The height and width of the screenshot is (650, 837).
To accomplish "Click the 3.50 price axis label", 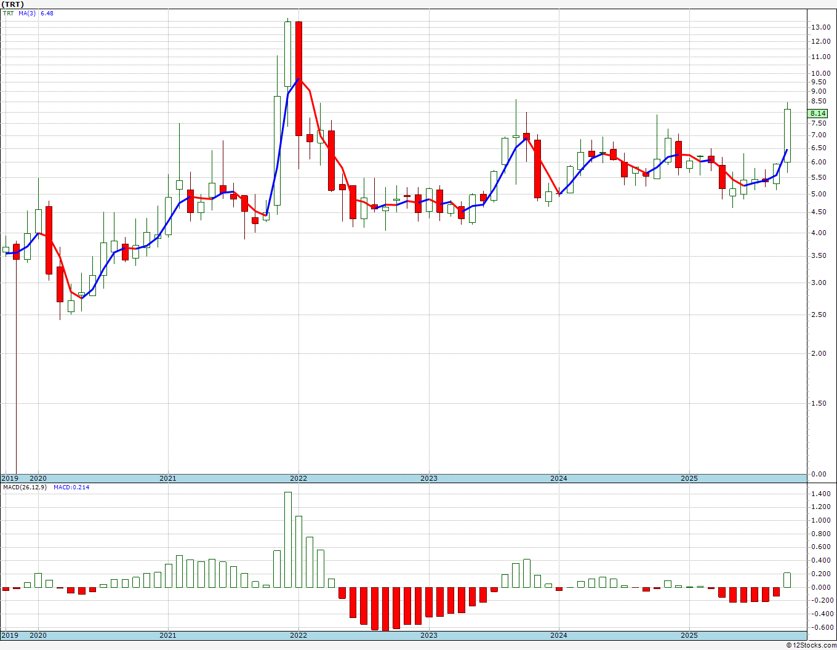I will [x=819, y=255].
